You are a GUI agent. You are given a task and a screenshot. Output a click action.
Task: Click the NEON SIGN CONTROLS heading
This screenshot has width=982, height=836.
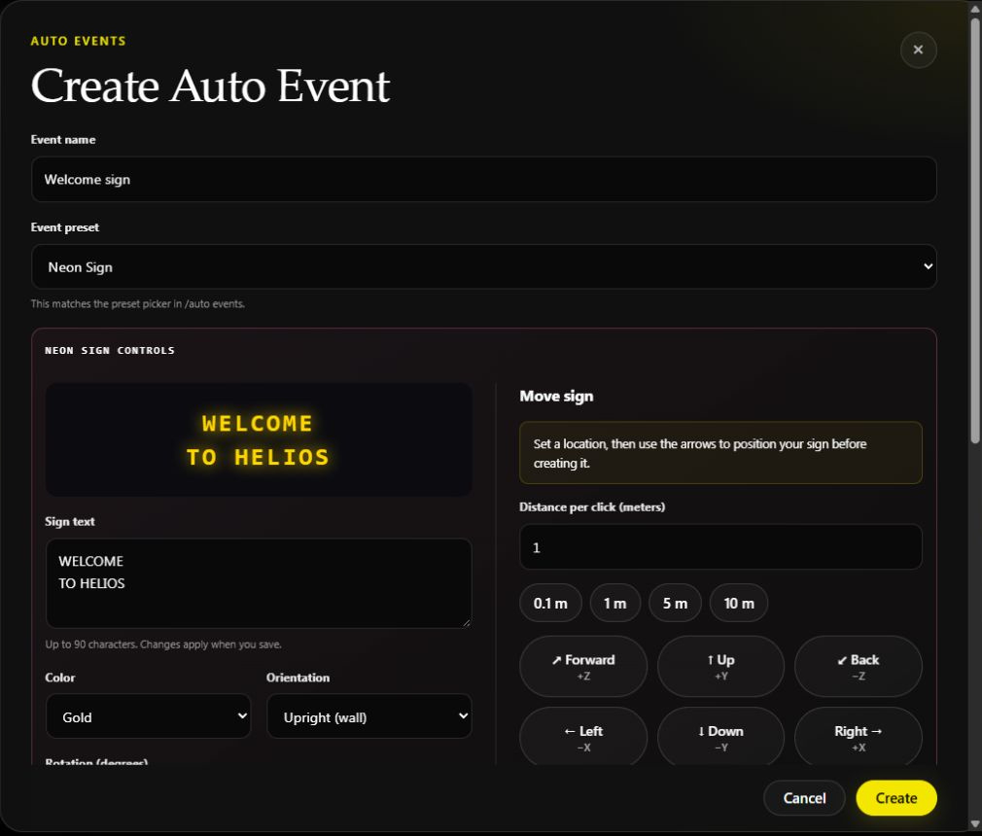110,351
